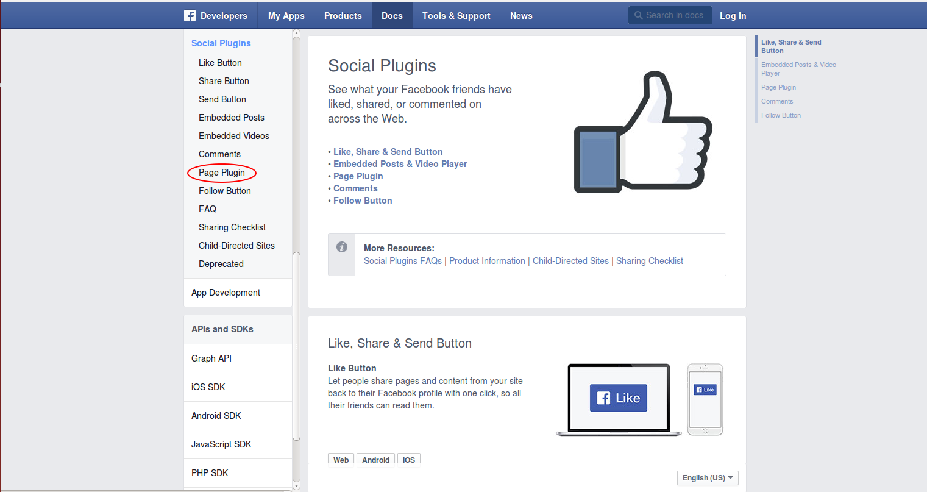Click the large thumbs-up illustration
Screen dimensions: 927x492
pos(643,132)
